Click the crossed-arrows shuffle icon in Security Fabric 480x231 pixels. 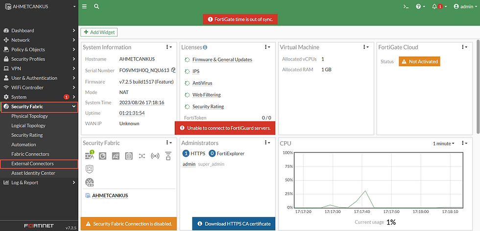[142, 156]
